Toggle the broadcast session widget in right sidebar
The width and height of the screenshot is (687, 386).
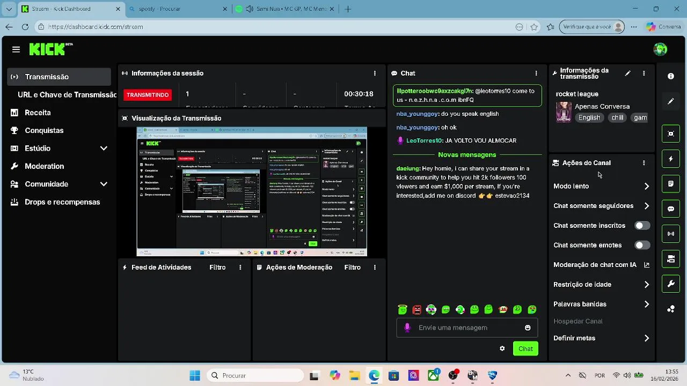coord(671,234)
